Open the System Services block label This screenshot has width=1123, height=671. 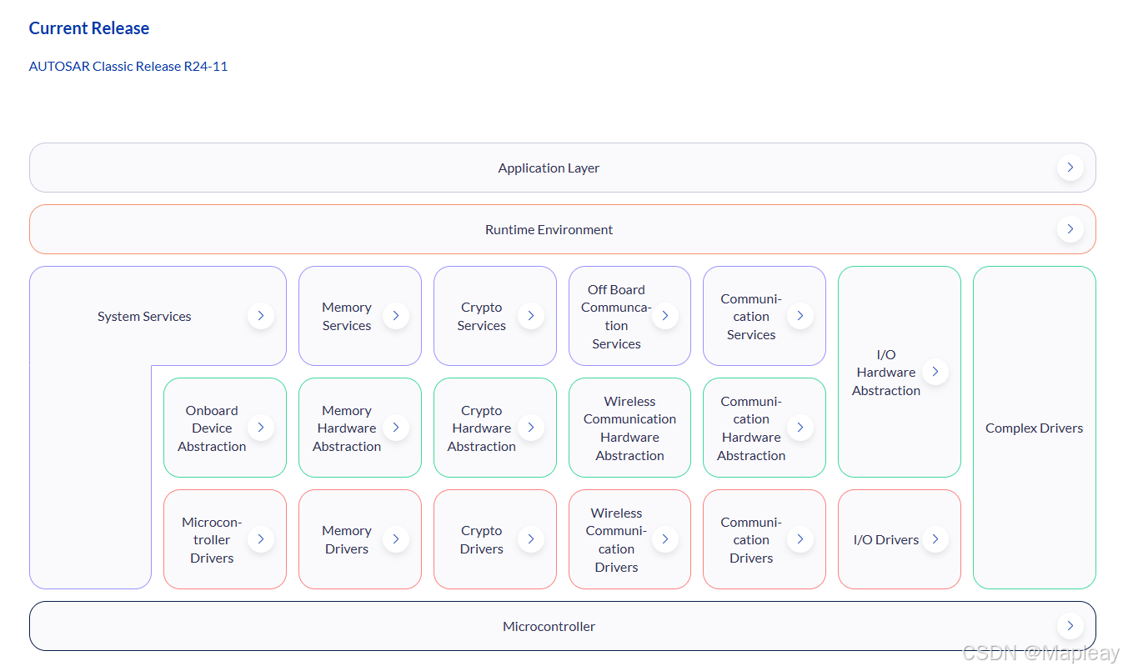tap(144, 317)
